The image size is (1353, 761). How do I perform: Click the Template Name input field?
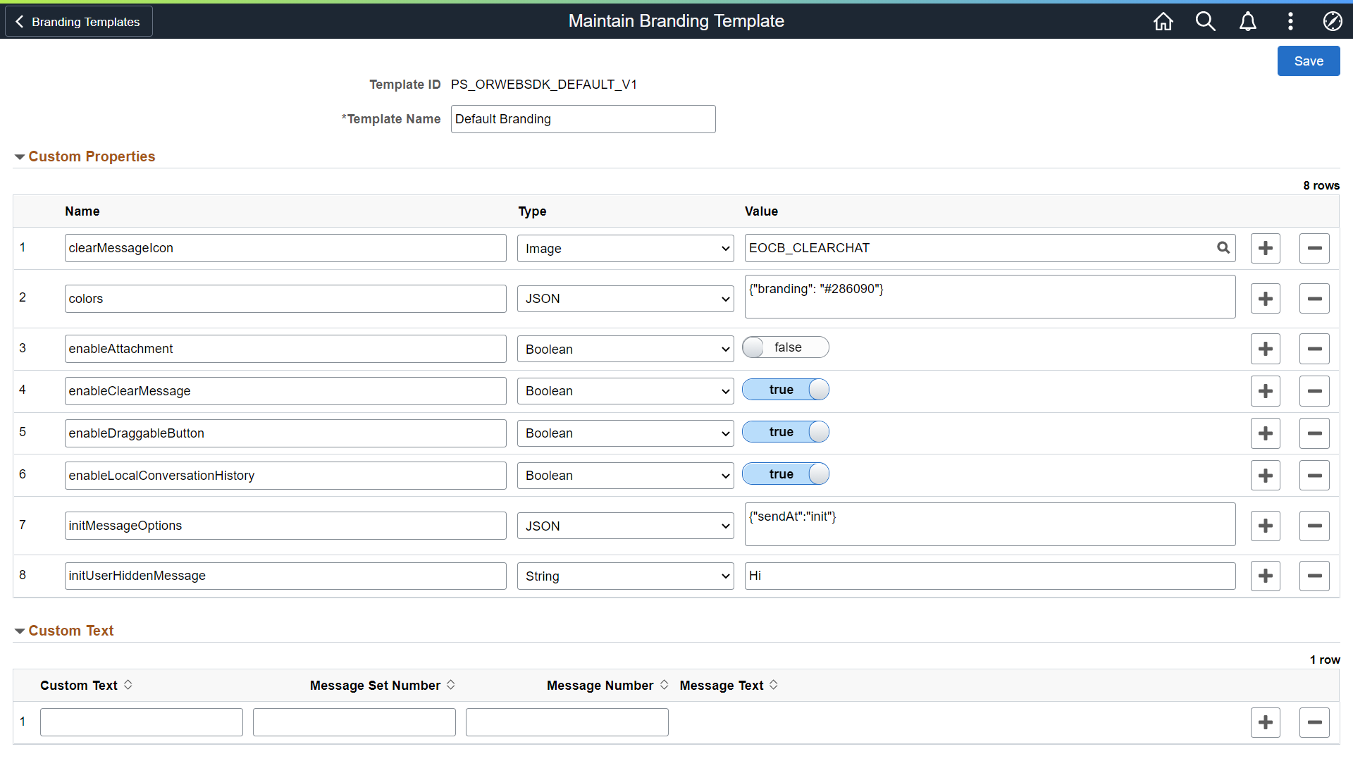pos(583,119)
